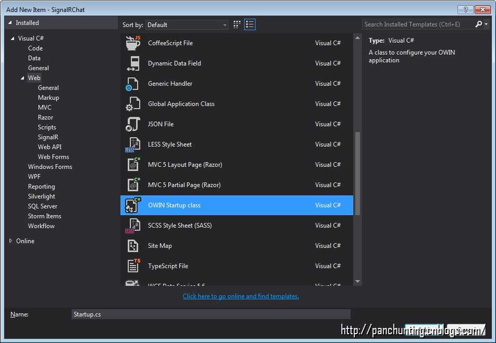Select the "Site Map" template name
This screenshot has height=343, width=496.
160,245
